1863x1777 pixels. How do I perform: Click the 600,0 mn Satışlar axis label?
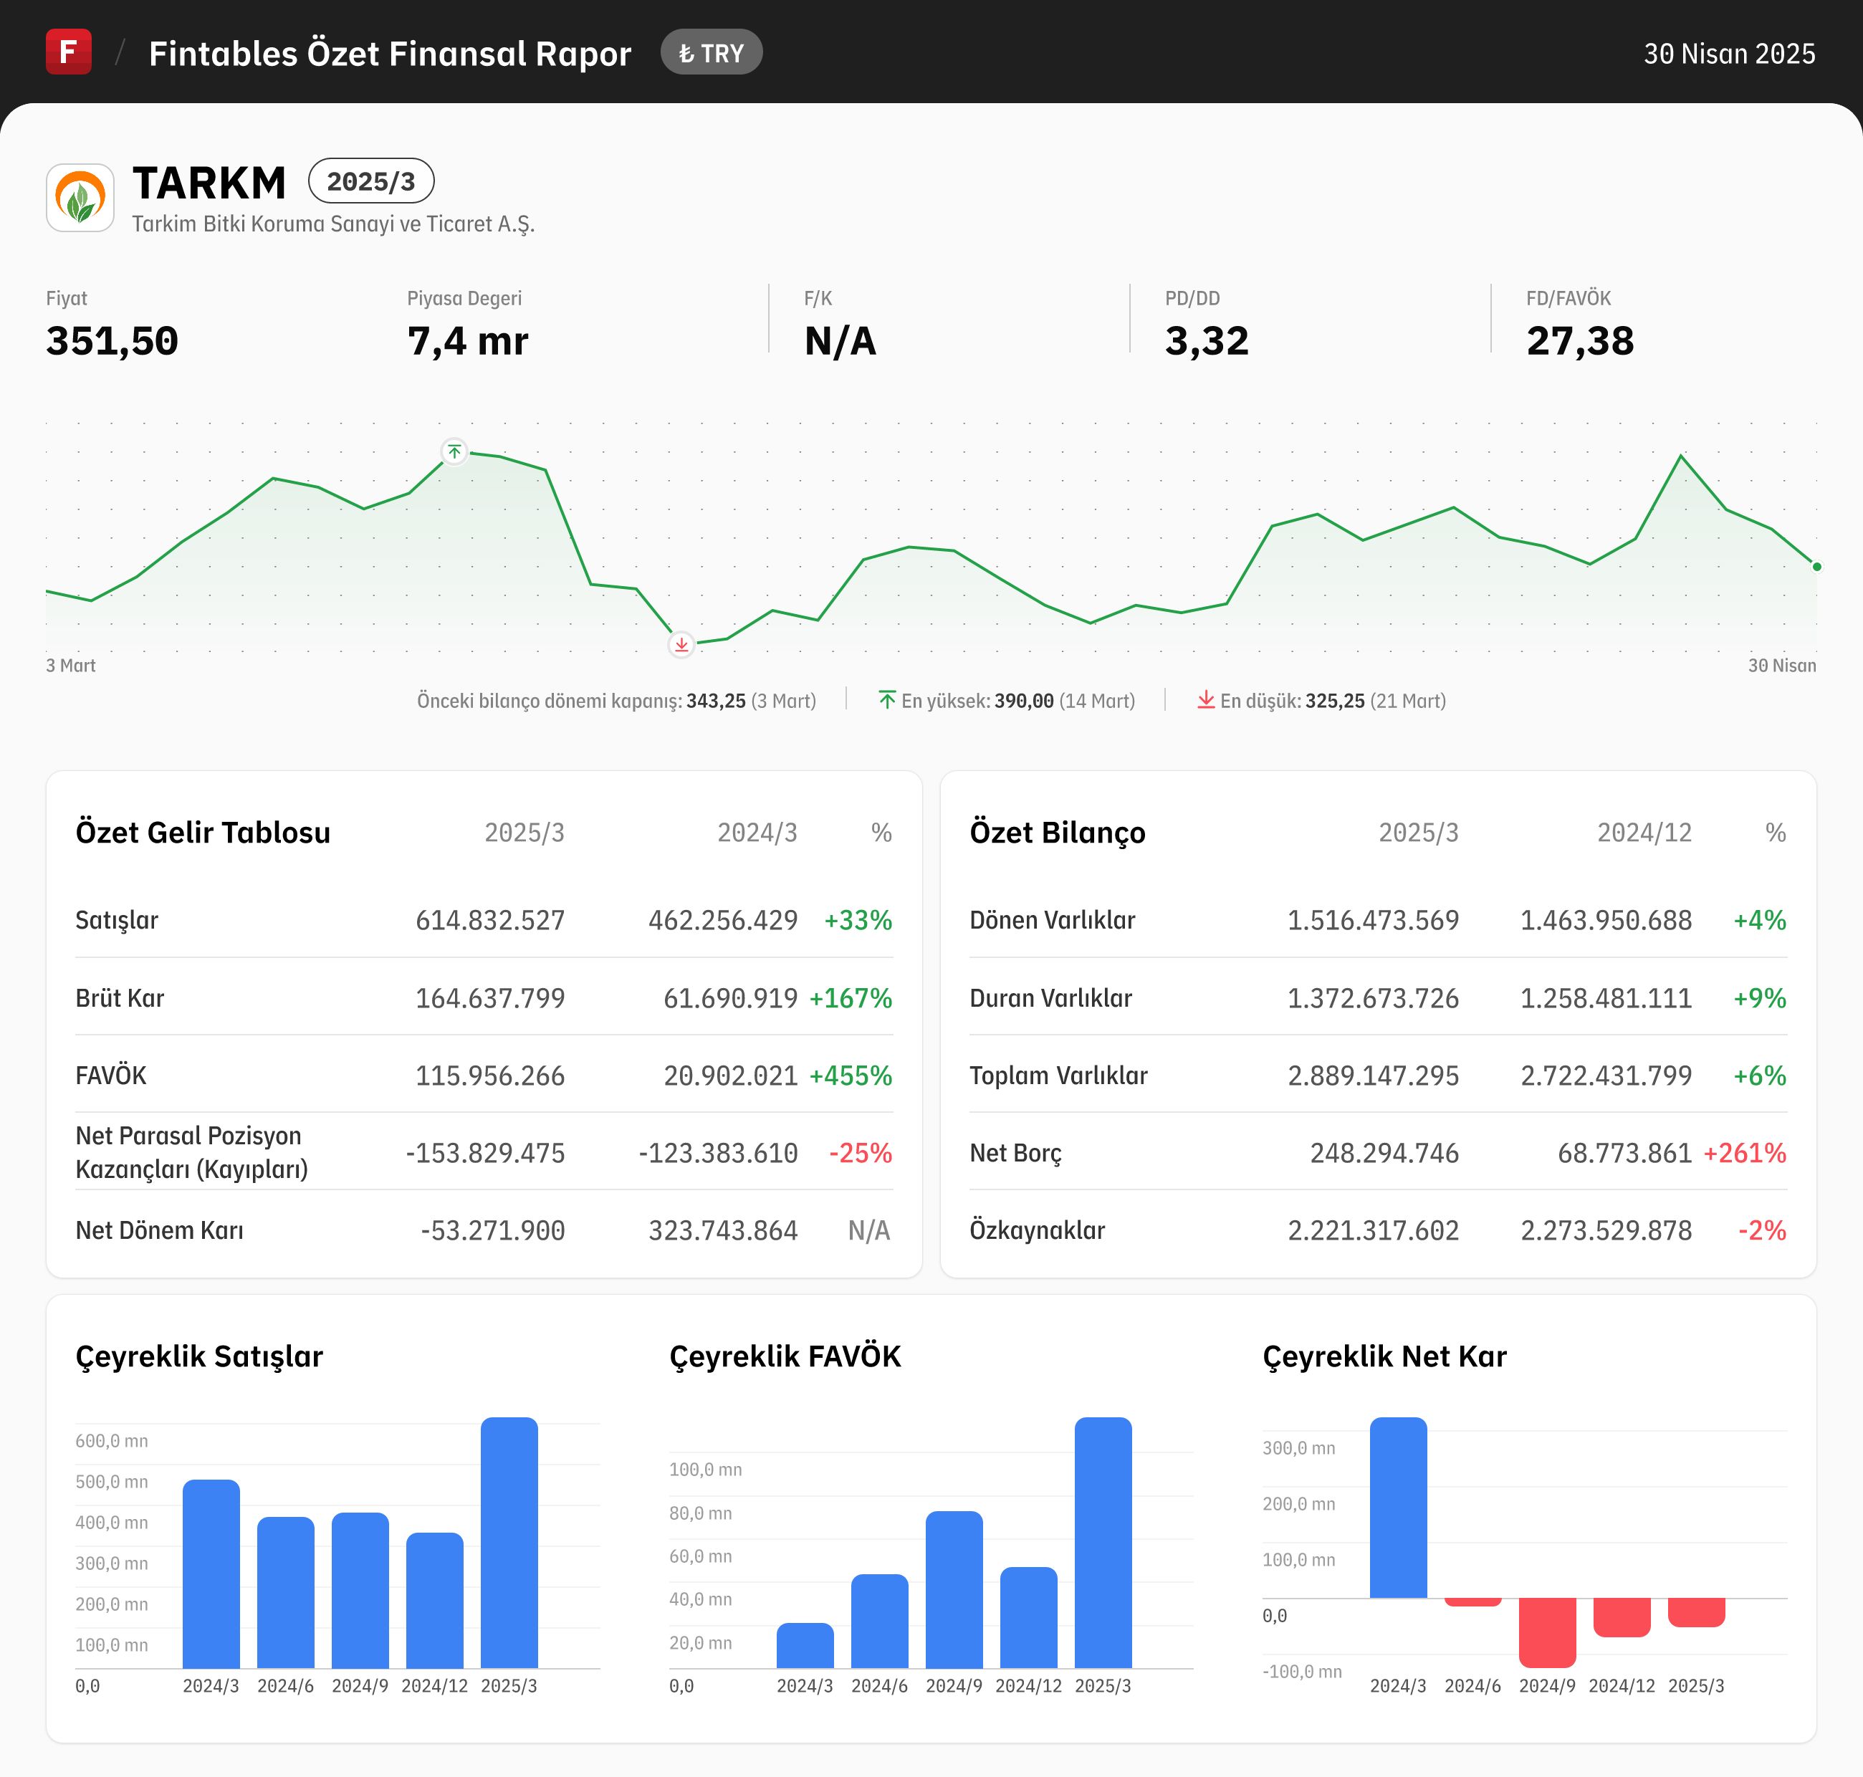[112, 1441]
